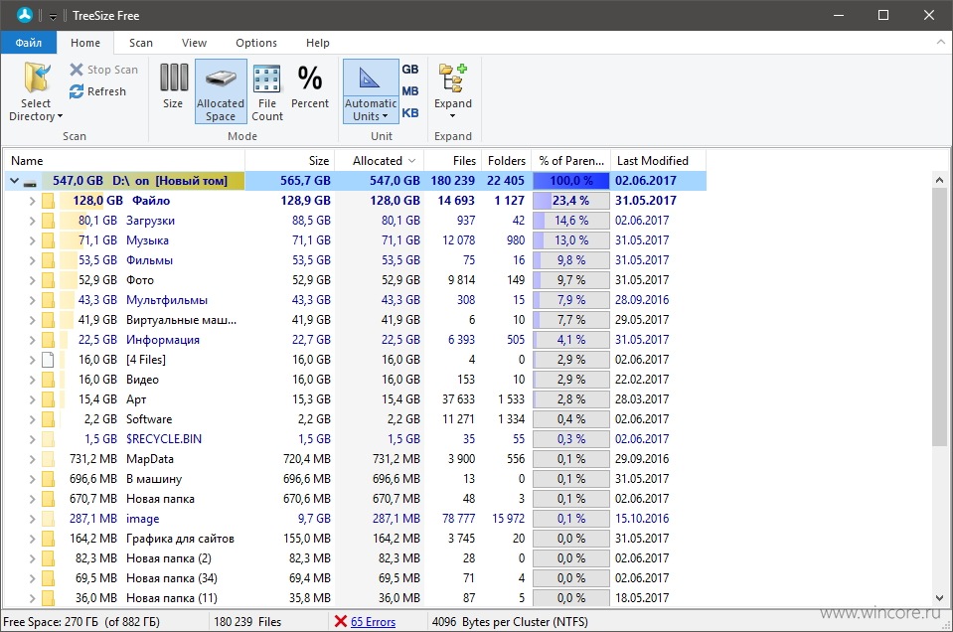Click the 100,0 % bar of D:\
This screenshot has height=632, width=953.
click(571, 181)
